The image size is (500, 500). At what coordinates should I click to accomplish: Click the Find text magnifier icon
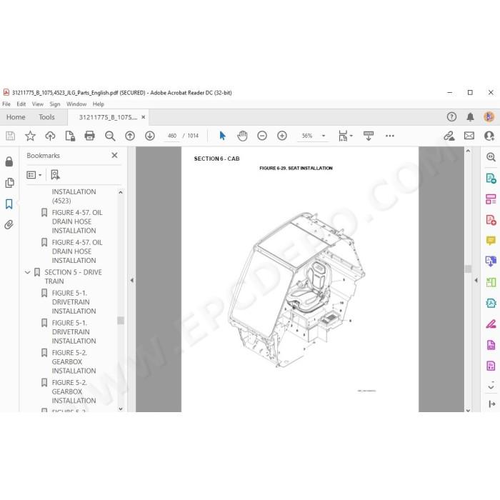(x=110, y=136)
